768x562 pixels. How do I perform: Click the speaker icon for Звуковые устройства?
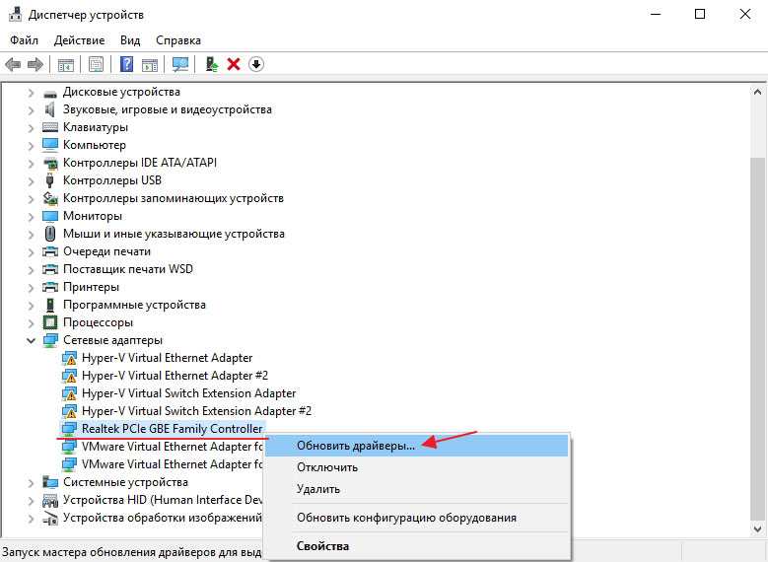pyautogui.click(x=49, y=109)
